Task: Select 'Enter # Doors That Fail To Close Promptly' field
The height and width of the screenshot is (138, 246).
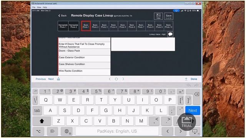Action: (x=85, y=45)
